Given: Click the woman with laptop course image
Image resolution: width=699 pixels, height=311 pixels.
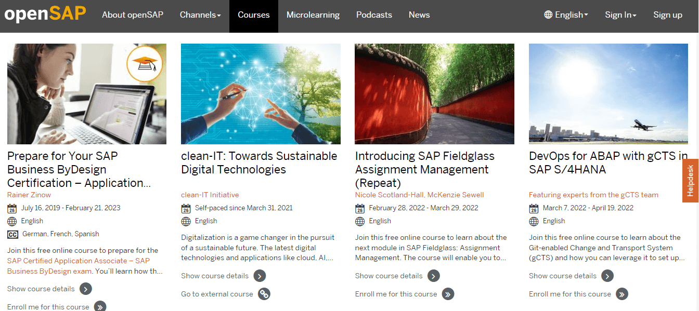Looking at the screenshot, I should point(87,94).
